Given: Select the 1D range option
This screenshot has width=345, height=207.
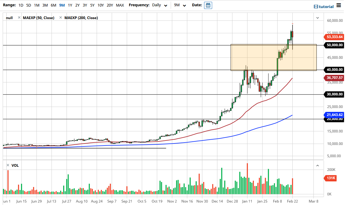Looking at the screenshot, I should pyautogui.click(x=21, y=5).
